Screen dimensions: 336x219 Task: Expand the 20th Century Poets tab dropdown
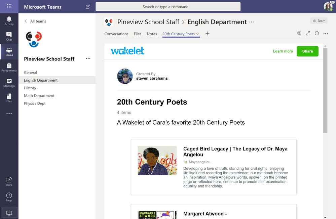click(198, 34)
